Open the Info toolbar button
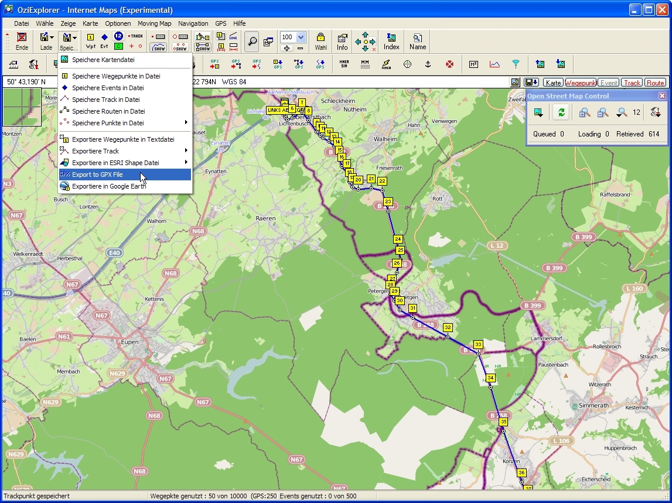The height and width of the screenshot is (503, 672). click(x=342, y=41)
